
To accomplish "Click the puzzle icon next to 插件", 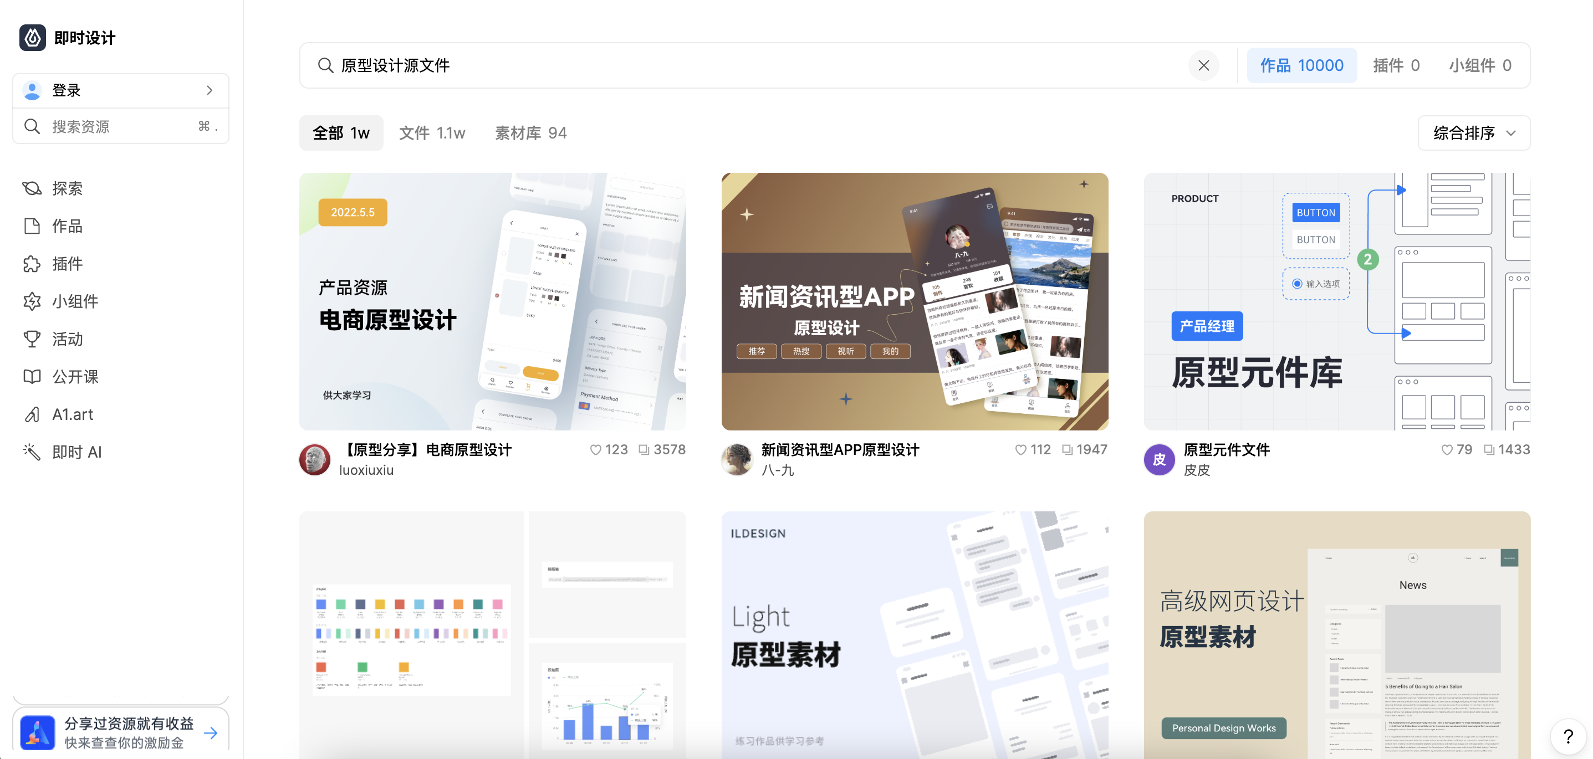I will [32, 263].
